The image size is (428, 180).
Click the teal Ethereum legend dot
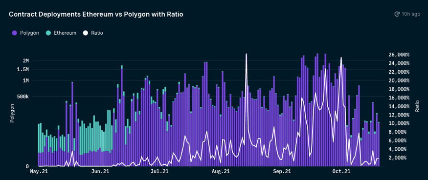[48, 33]
